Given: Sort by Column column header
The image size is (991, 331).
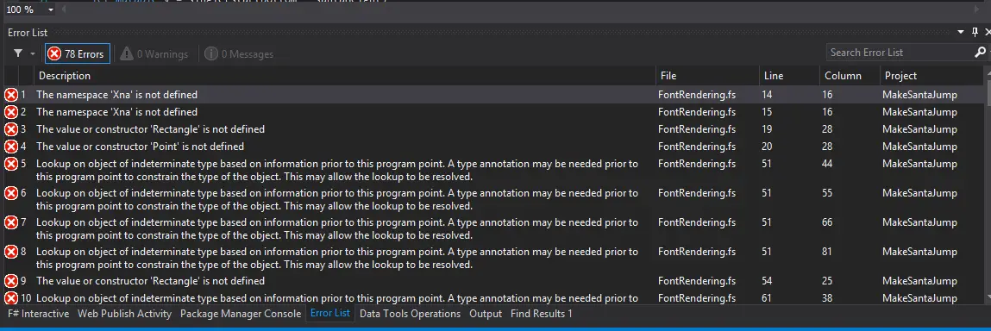Looking at the screenshot, I should [850, 76].
